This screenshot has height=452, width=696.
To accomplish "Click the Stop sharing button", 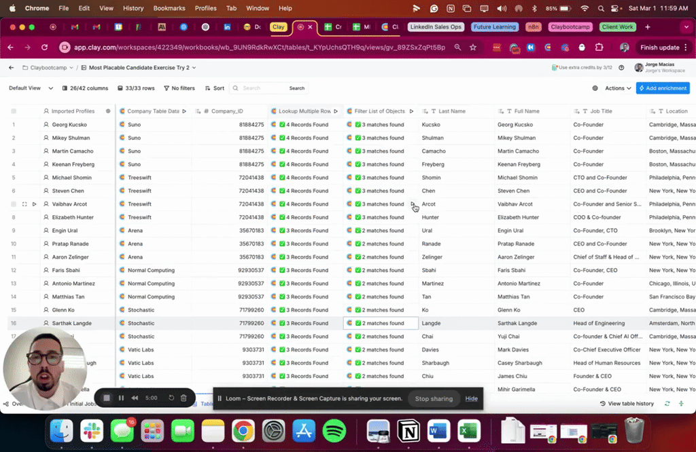I will tap(434, 398).
